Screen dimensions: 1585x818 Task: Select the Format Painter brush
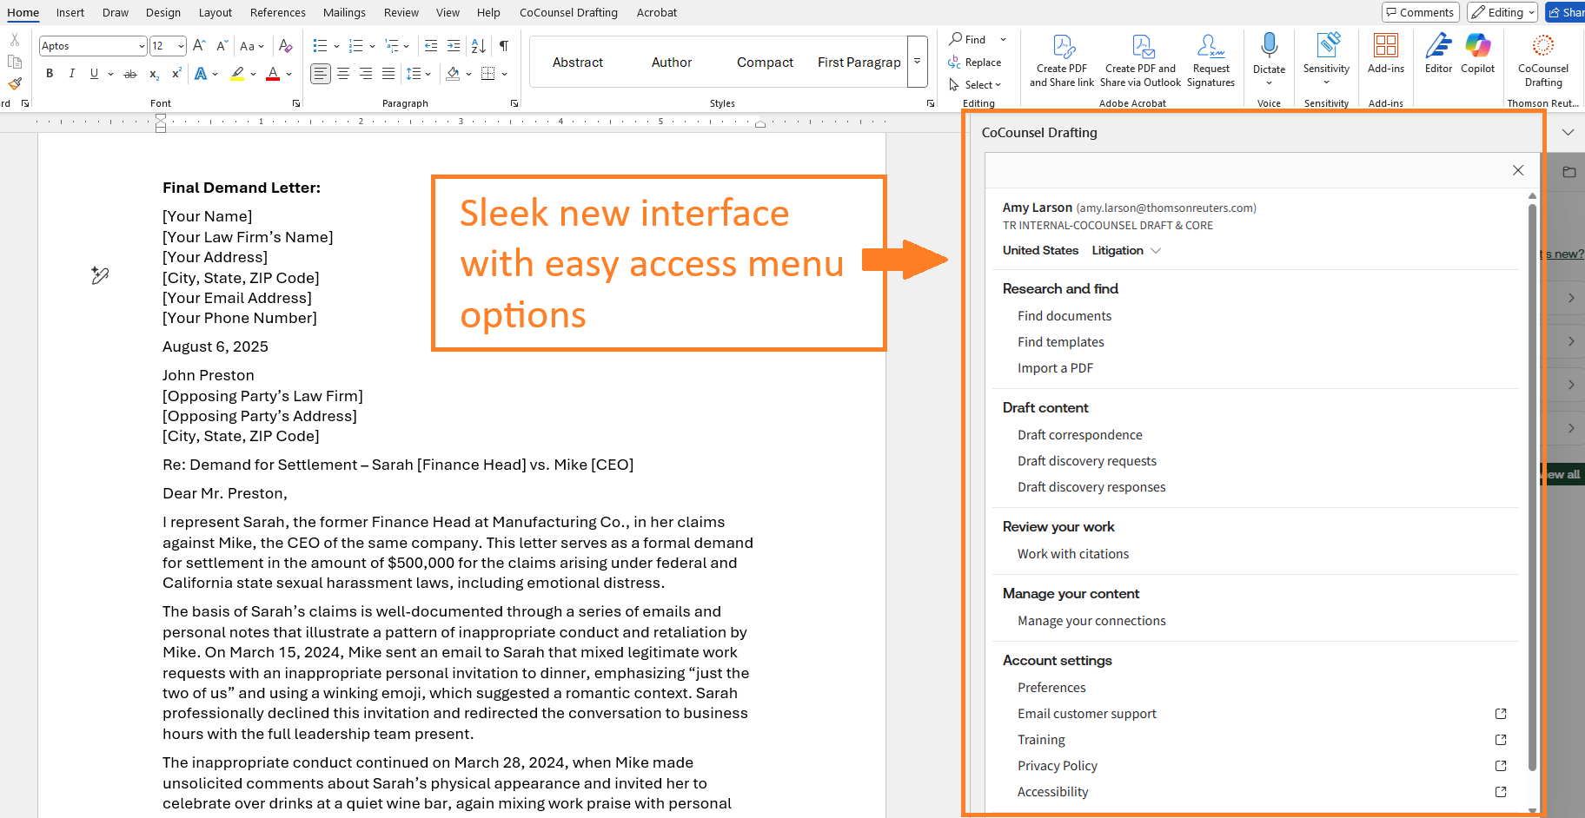point(15,84)
